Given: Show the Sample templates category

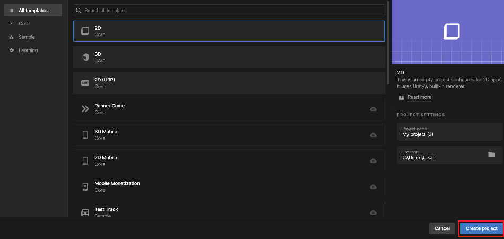Looking at the screenshot, I should (x=27, y=37).
